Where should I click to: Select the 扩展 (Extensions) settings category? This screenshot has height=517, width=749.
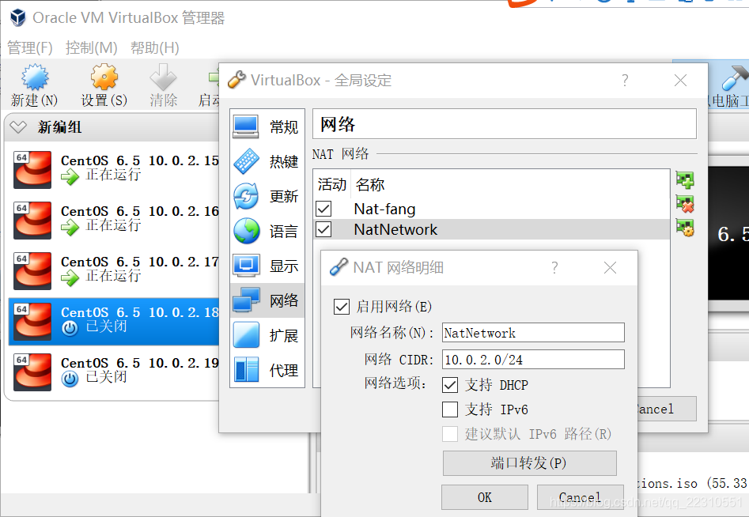pyautogui.click(x=267, y=335)
